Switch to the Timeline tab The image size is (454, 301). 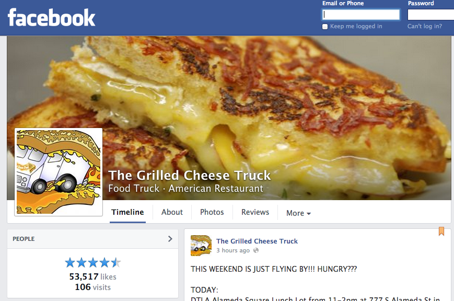tap(127, 212)
